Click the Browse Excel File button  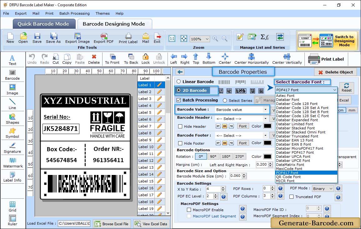pos(112,224)
